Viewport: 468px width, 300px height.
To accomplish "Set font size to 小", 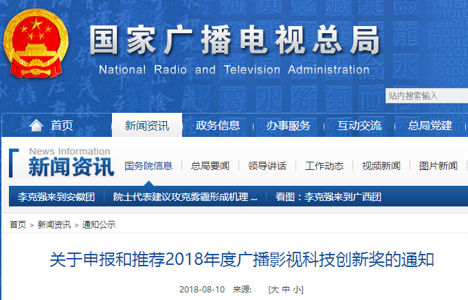I will point(297,289).
